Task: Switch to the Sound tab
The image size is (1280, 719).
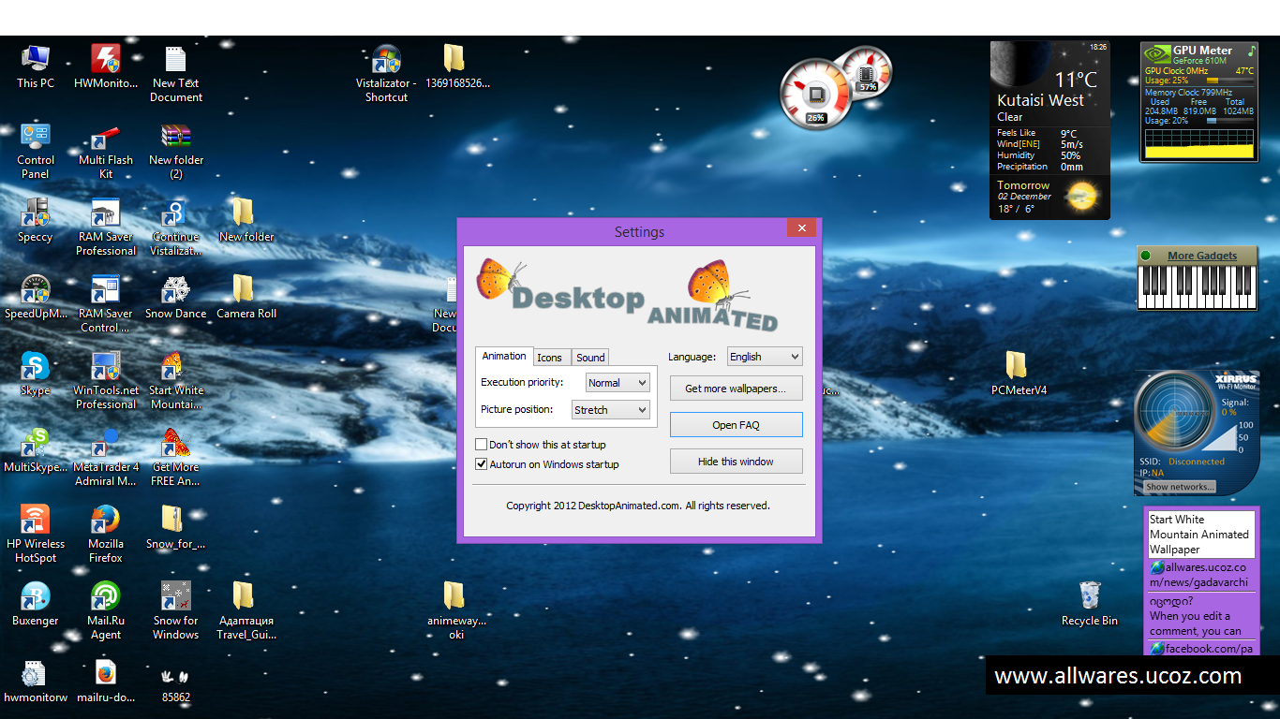Action: click(x=590, y=358)
